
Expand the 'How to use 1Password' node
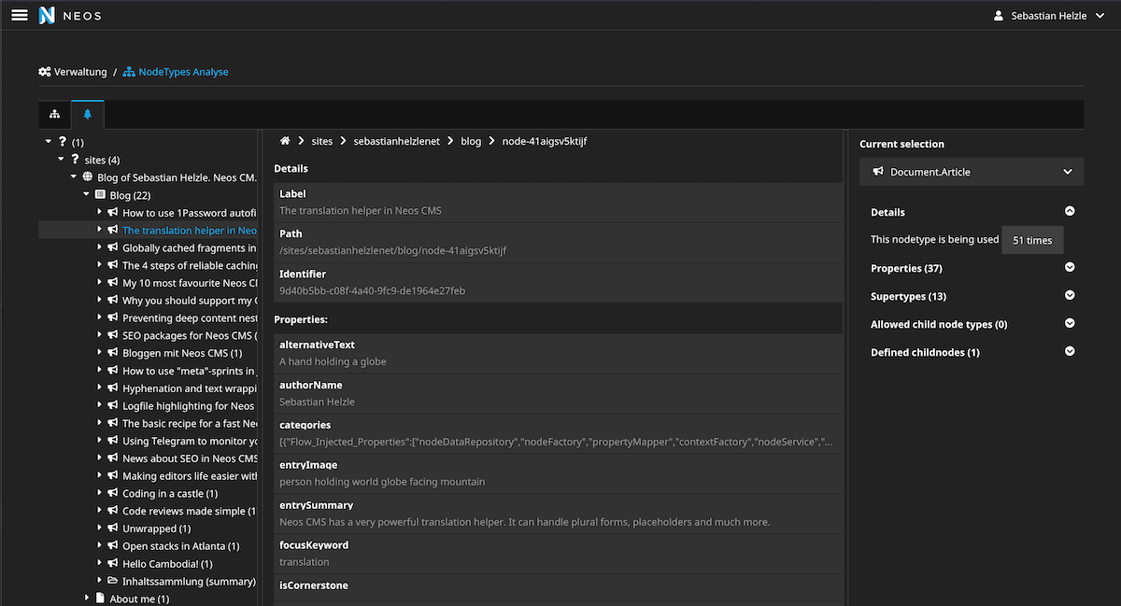[99, 213]
